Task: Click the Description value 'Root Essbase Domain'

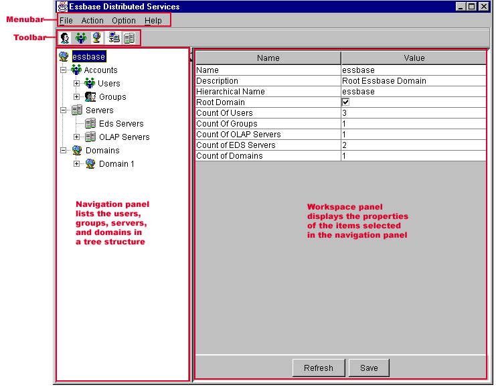Action: [x=384, y=81]
